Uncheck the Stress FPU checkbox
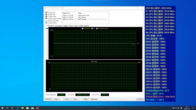The width and height of the screenshot is (196, 110). coord(48,15)
